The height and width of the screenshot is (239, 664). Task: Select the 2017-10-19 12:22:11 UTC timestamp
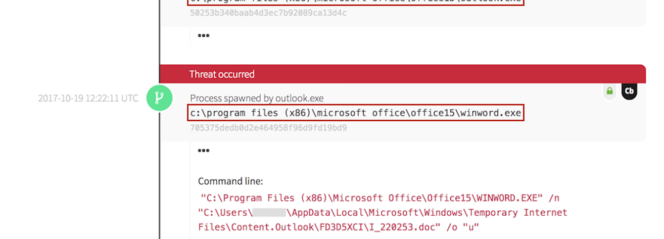point(88,98)
